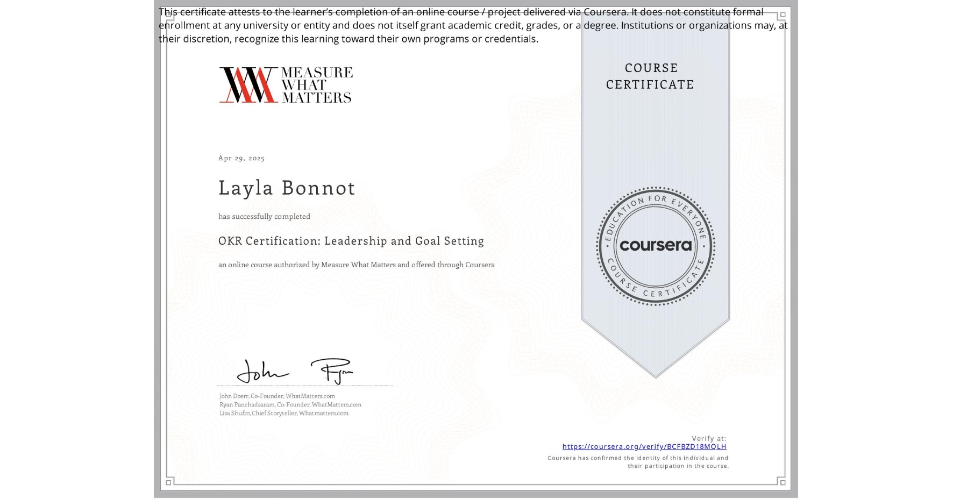
Task: Select the course title OKR Certification: Leadership and Goal Setting
Action: pos(351,241)
